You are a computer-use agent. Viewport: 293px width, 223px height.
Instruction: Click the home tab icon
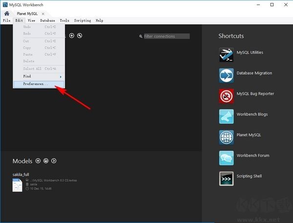pos(7,14)
